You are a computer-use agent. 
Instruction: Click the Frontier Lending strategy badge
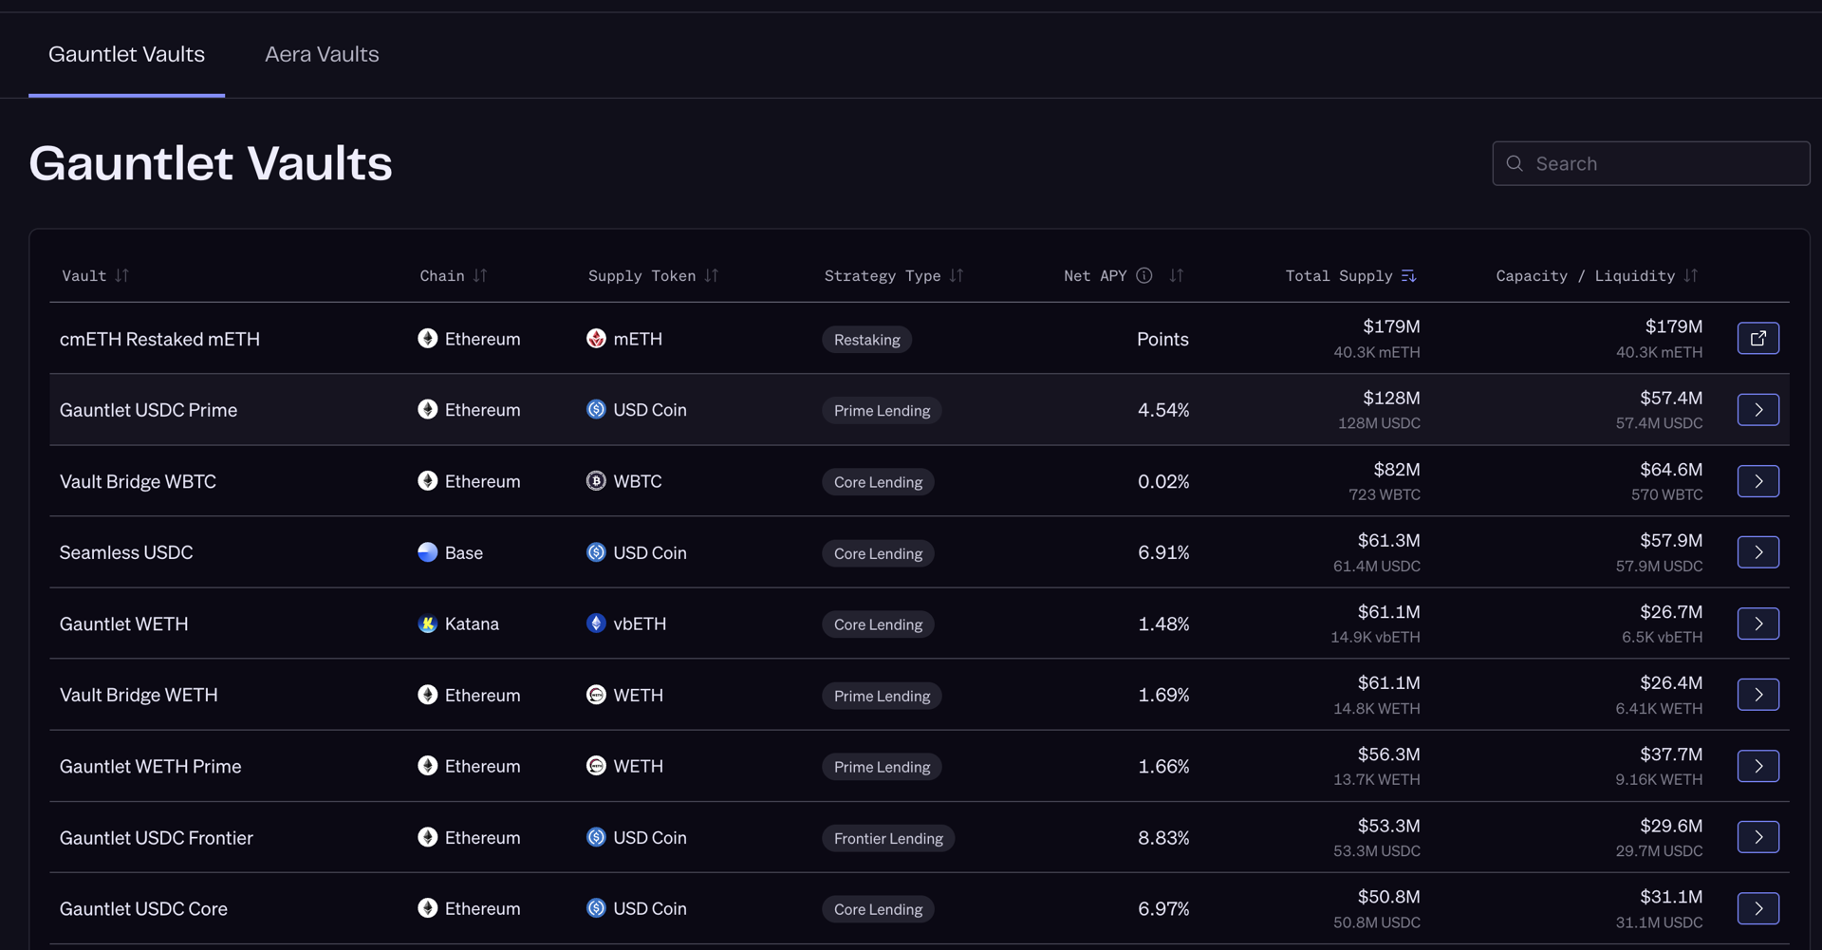click(888, 837)
